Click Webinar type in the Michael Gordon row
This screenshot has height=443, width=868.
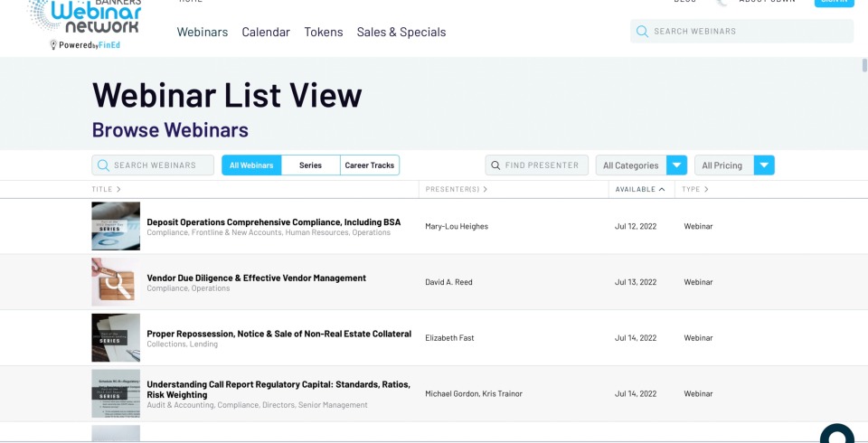[698, 394]
